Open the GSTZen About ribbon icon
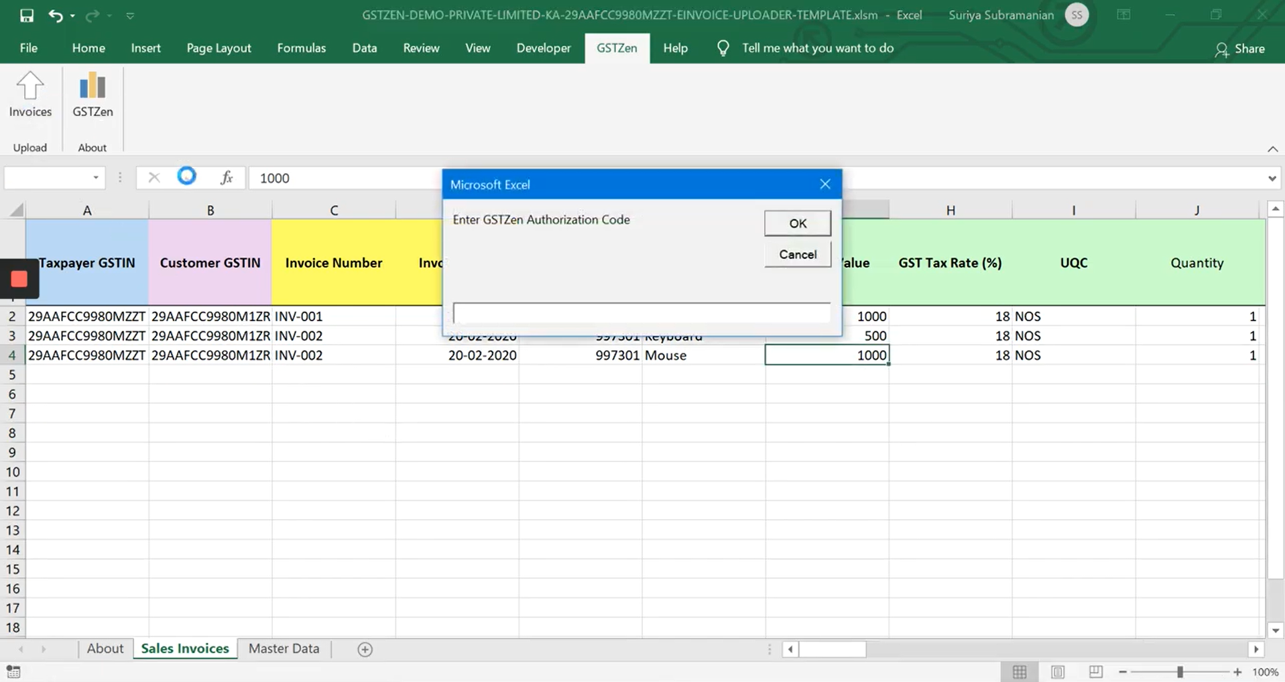The height and width of the screenshot is (682, 1285). click(x=93, y=95)
